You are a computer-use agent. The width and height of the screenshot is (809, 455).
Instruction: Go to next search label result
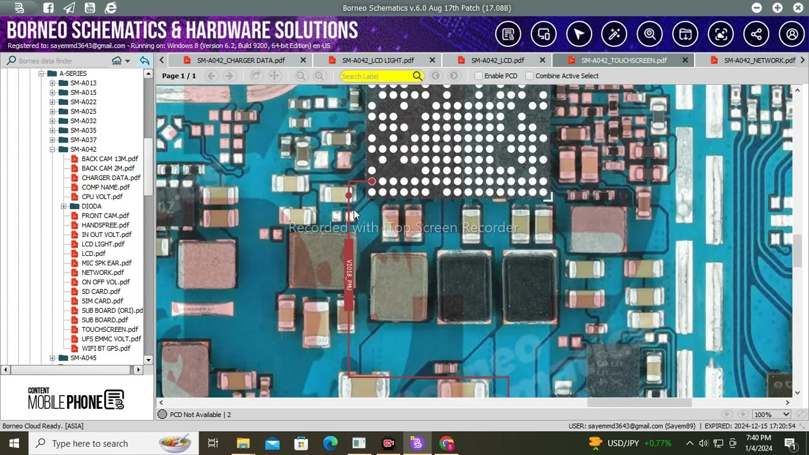click(x=453, y=76)
